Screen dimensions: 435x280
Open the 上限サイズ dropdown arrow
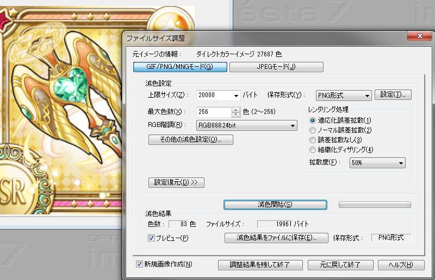236,96
